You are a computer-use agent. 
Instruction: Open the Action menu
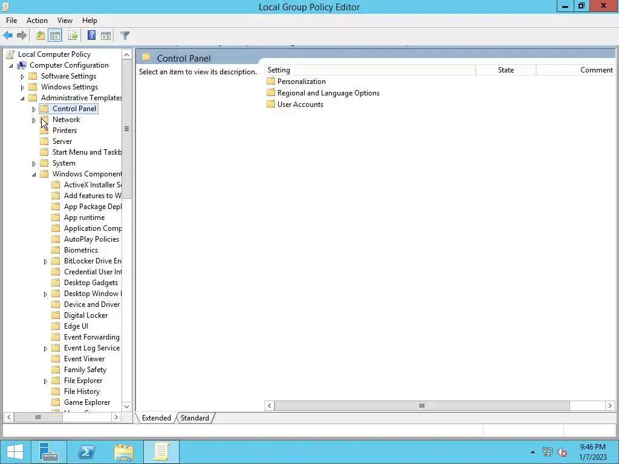(37, 21)
